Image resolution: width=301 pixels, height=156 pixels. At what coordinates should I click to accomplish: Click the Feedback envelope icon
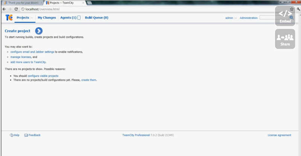pyautogui.click(x=26, y=135)
